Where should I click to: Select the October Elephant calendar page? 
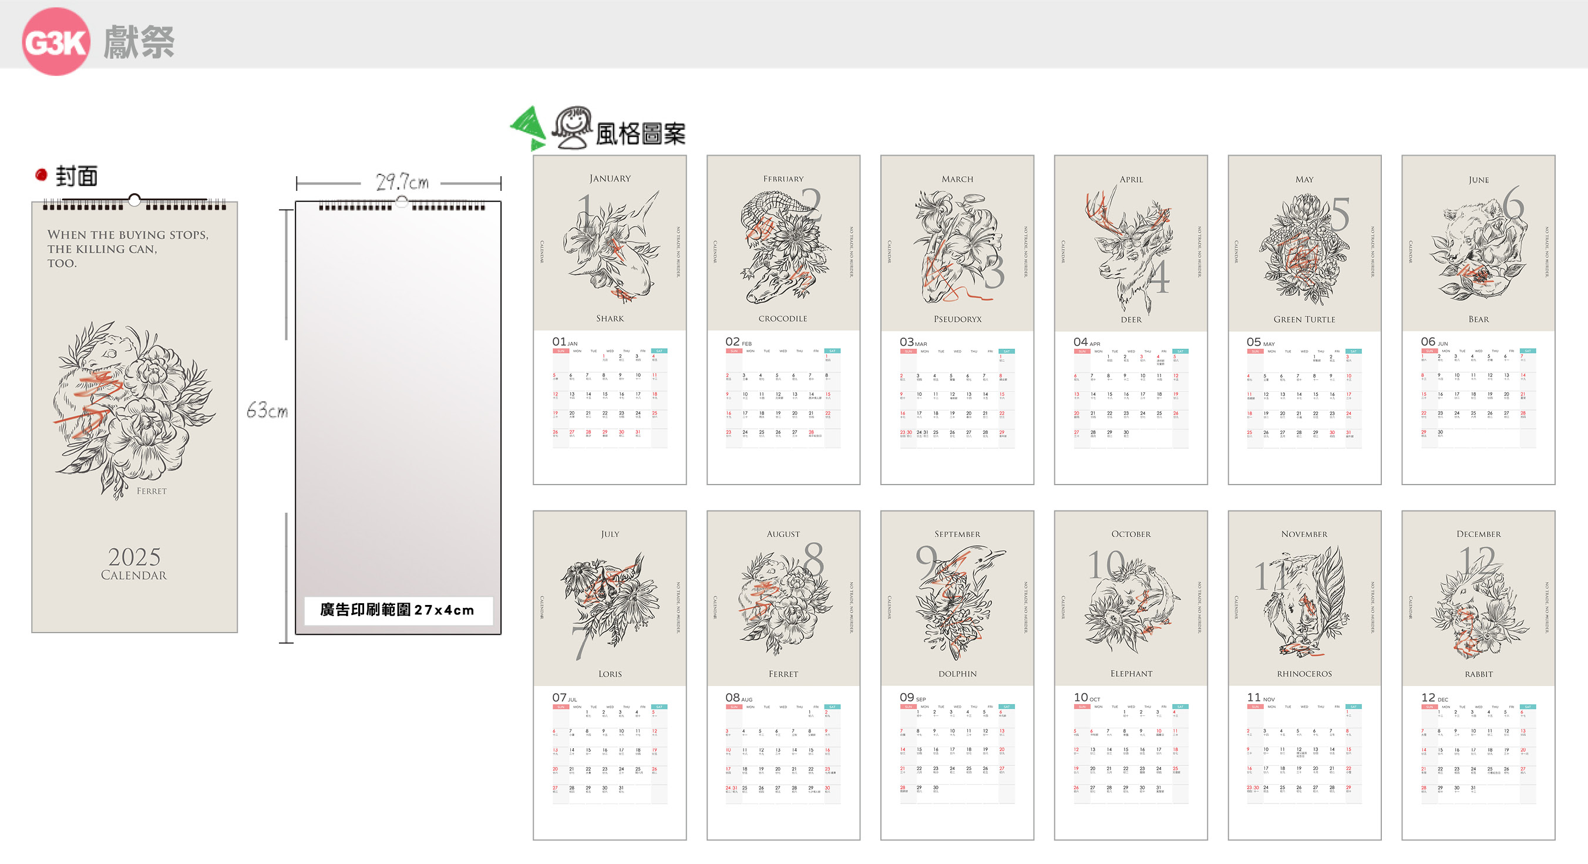[x=1131, y=675]
